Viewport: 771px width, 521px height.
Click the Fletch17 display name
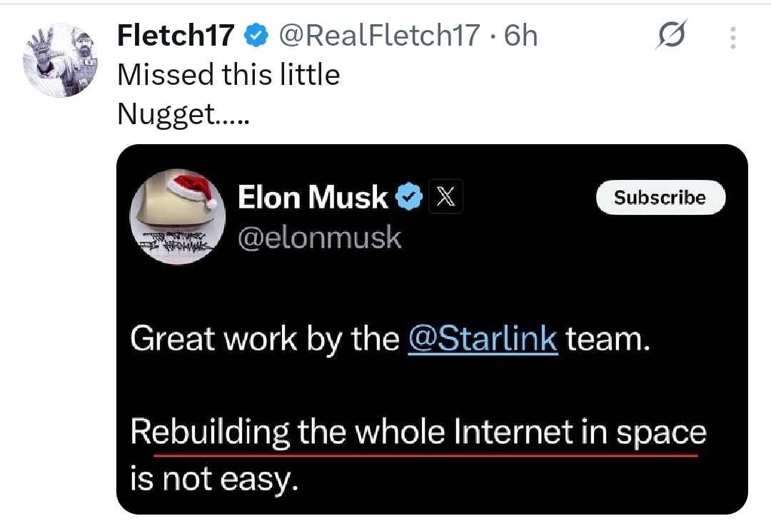(x=176, y=35)
